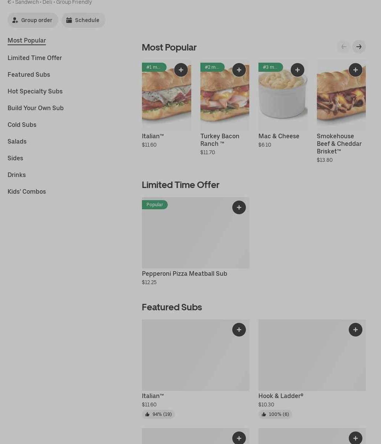Open the Schedule order option
Viewport: 381px width, 444px height.
83,20
